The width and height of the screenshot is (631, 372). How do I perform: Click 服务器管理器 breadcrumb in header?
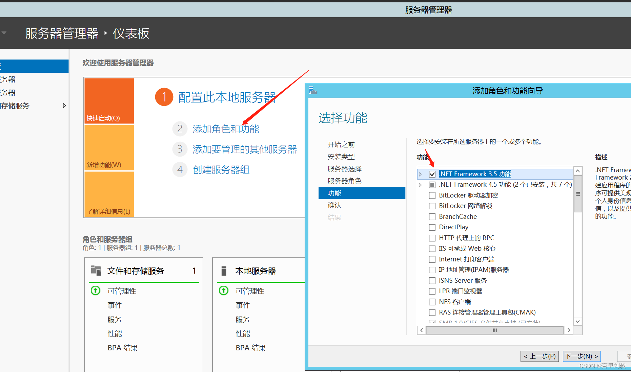tap(62, 33)
